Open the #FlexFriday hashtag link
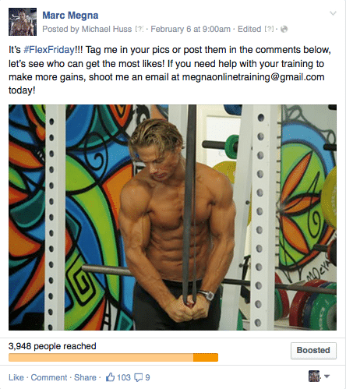This screenshot has width=346, height=389. 49,50
